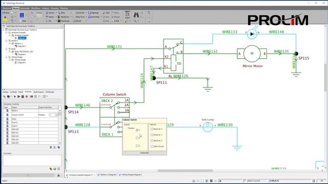Collapse the top-level Battery project node

7,41
